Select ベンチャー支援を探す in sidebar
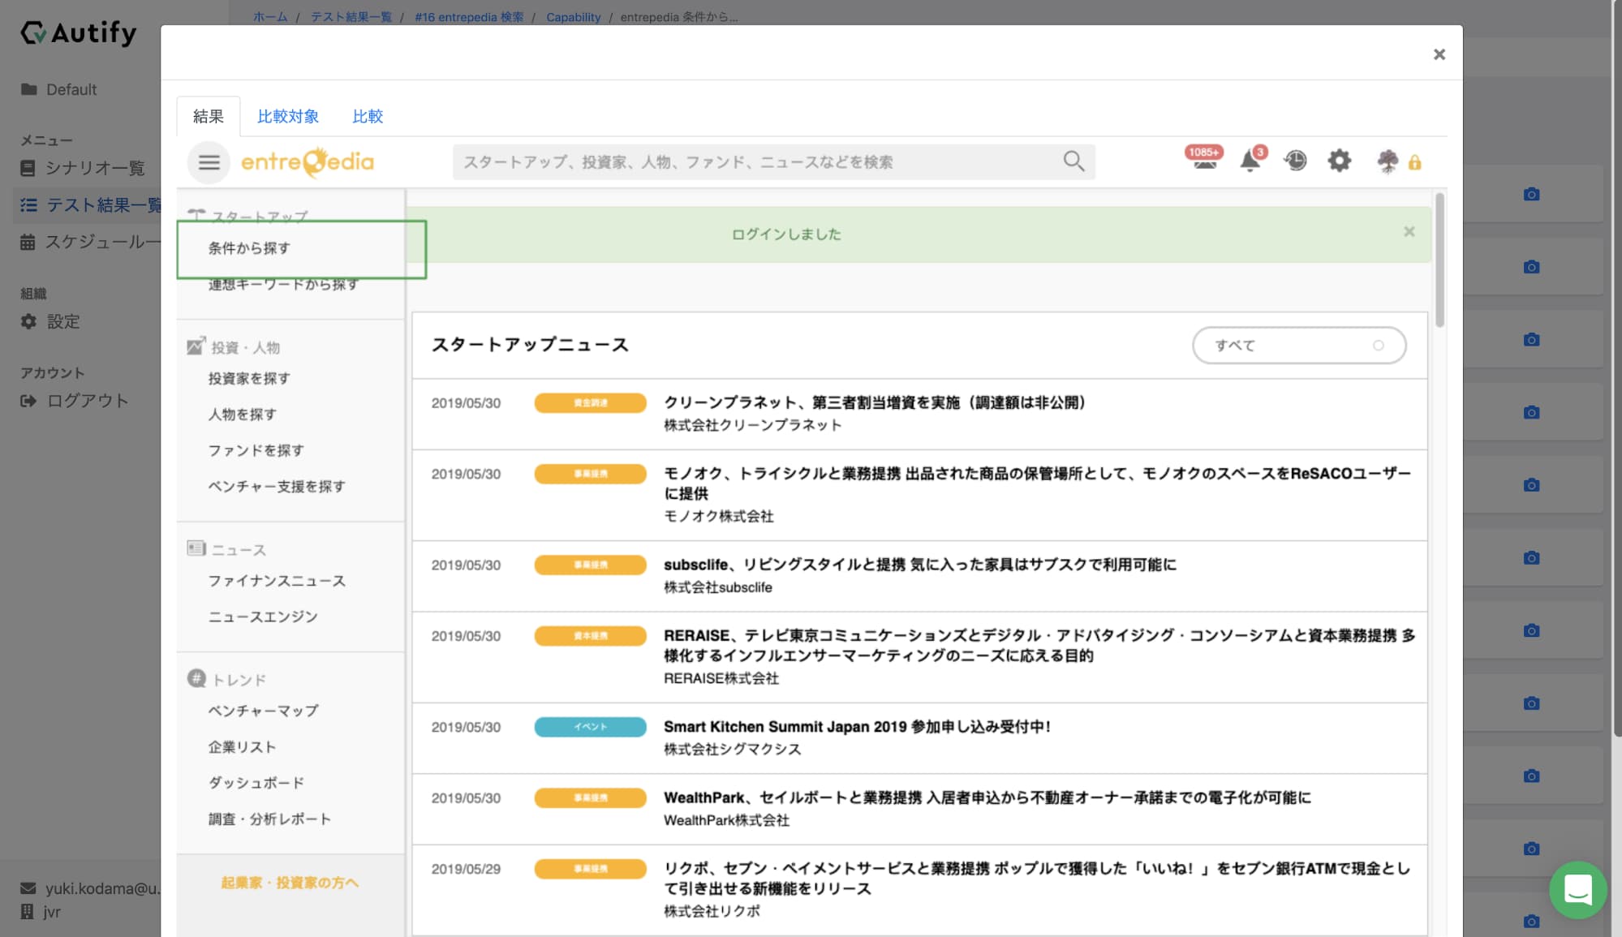The width and height of the screenshot is (1622, 937). click(x=277, y=486)
